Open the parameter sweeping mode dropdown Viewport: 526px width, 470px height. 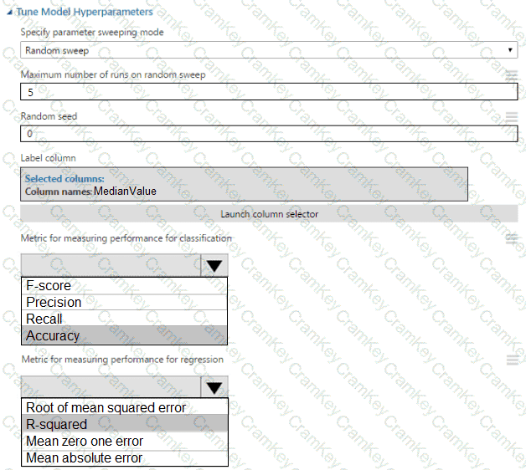pos(269,50)
